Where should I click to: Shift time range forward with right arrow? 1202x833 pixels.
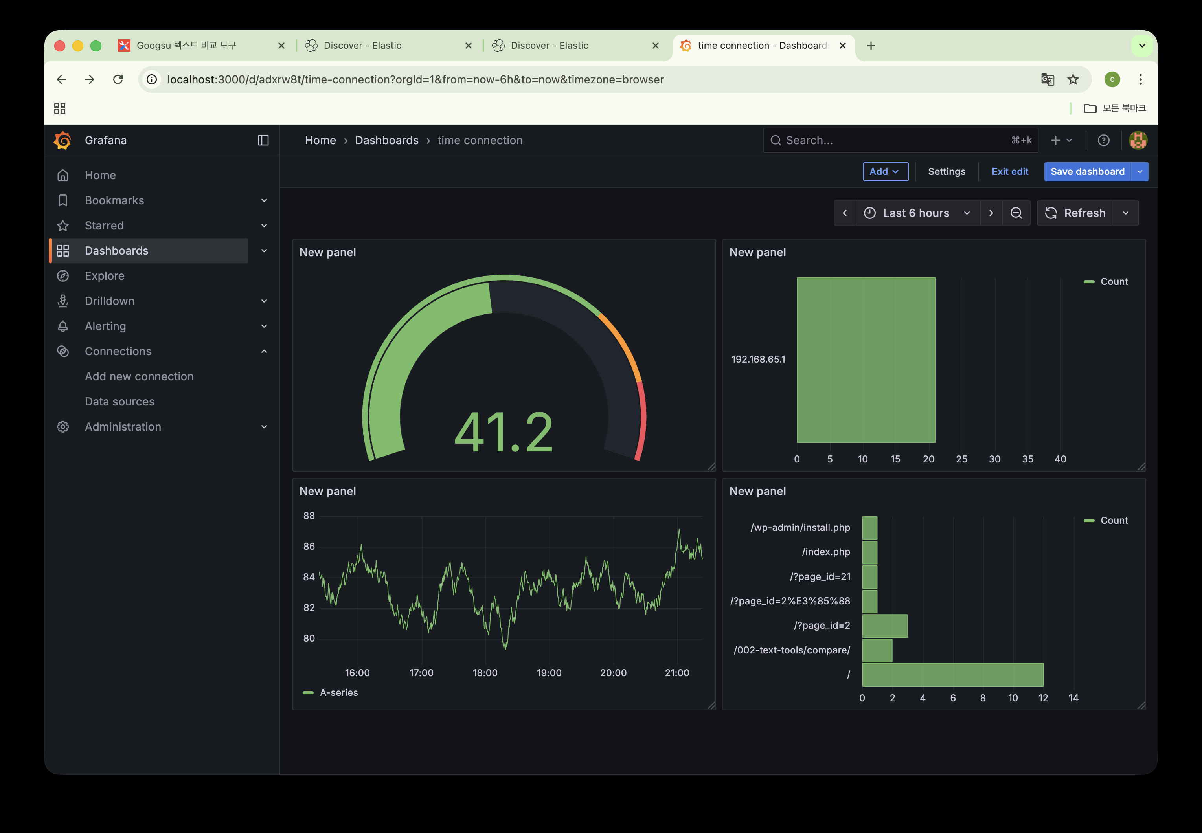point(991,213)
